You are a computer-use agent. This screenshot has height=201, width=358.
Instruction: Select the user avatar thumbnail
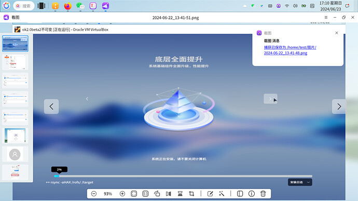[15, 154]
